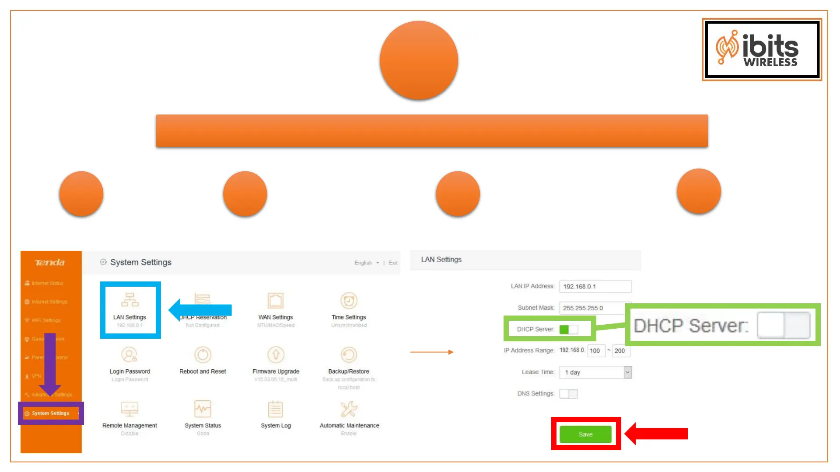Open WAN Settings icon

pyautogui.click(x=276, y=301)
